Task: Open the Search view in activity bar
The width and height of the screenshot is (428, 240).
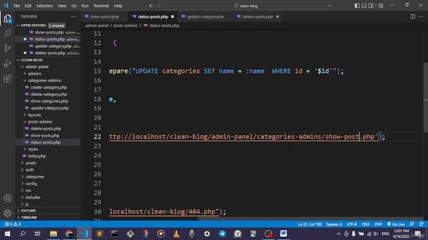Action: (x=7, y=33)
